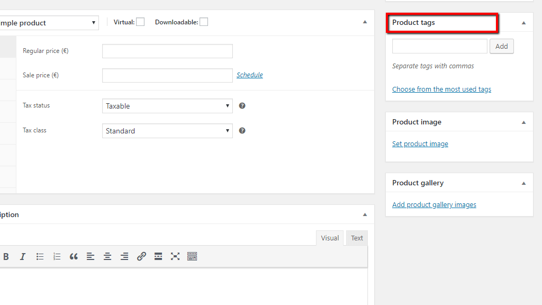
Task: Insert a bulleted list
Action: click(x=40, y=257)
